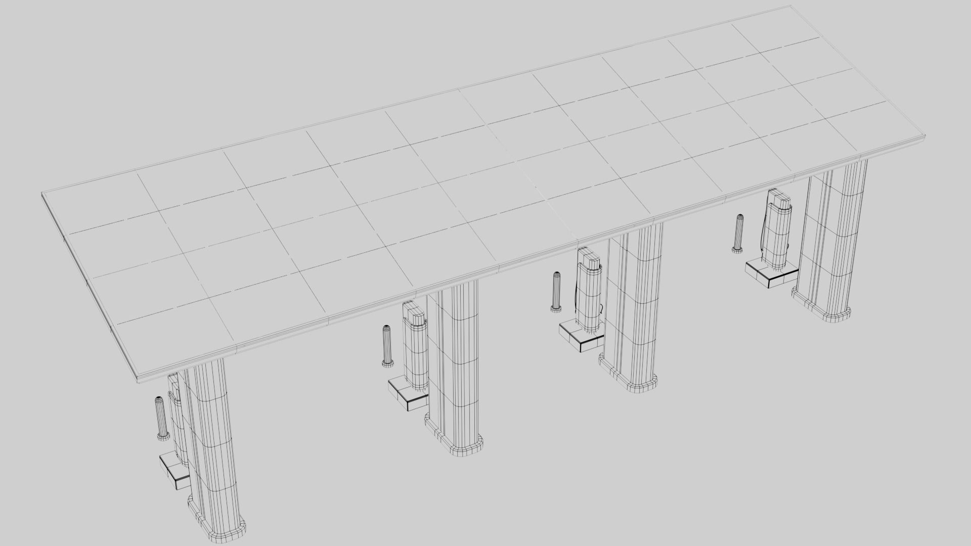Screen dimensions: 971x546
Task: Select the flat canopy roof in wireframe
Action: (483, 195)
